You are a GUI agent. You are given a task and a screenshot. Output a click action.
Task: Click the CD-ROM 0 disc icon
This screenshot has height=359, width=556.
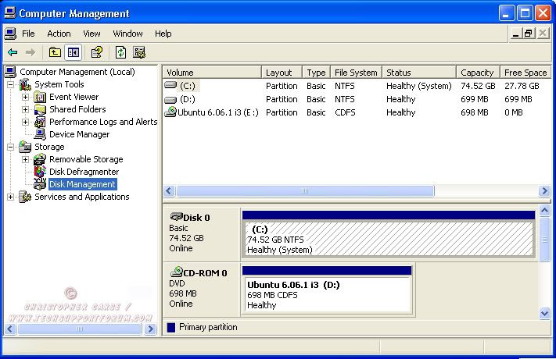(176, 272)
